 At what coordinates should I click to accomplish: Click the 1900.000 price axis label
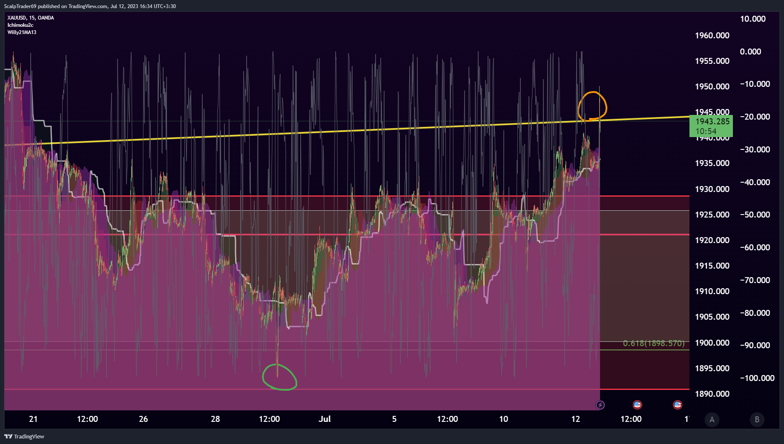click(712, 343)
